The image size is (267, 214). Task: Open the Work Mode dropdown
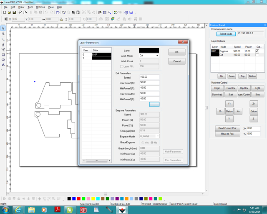pos(149,56)
